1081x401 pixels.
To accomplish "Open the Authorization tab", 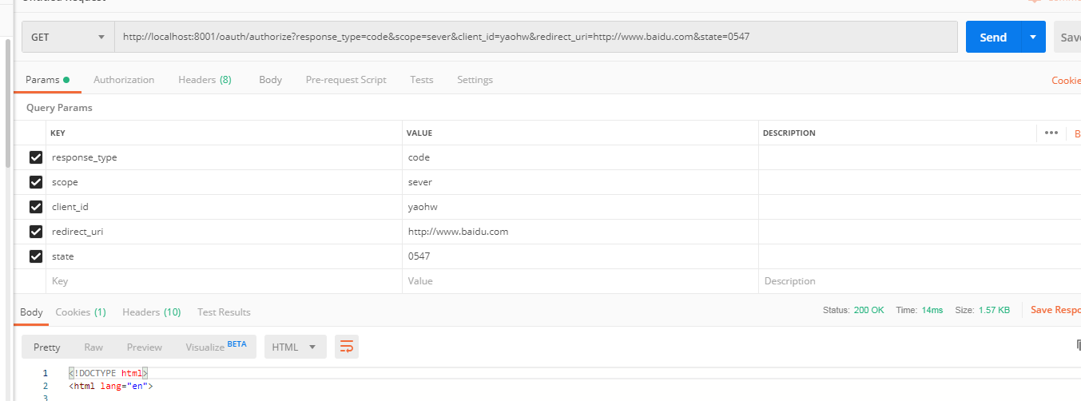I will 124,80.
